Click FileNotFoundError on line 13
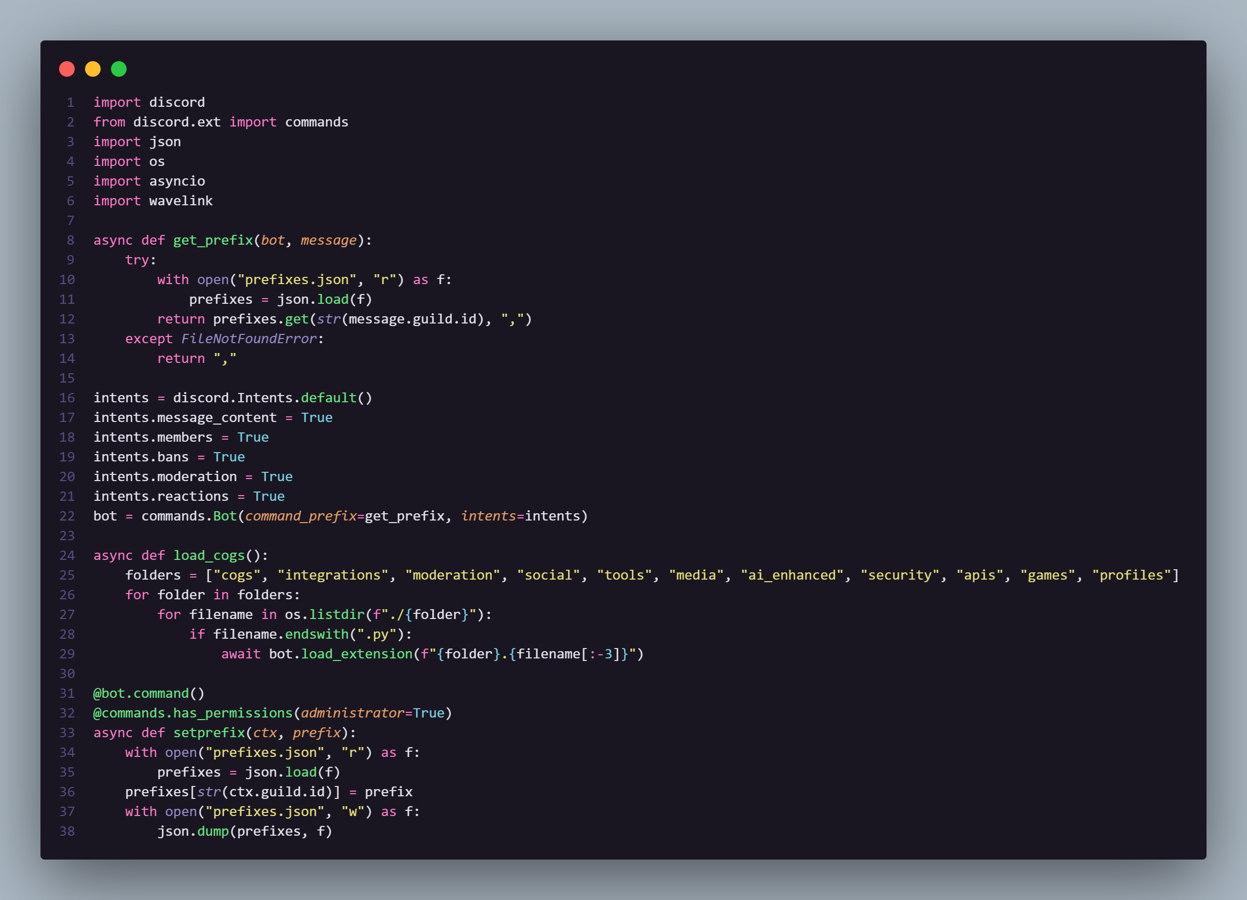This screenshot has height=900, width=1247. 248,339
